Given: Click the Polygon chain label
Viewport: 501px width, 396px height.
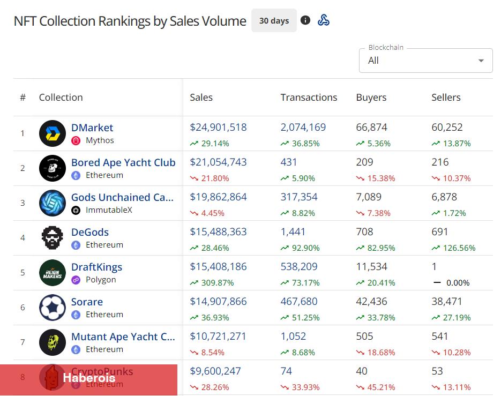Looking at the screenshot, I should (101, 280).
